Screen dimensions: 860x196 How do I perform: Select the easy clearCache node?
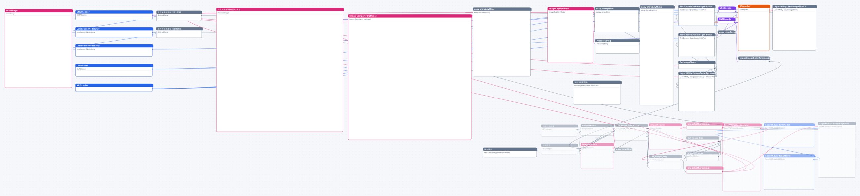[726, 32]
